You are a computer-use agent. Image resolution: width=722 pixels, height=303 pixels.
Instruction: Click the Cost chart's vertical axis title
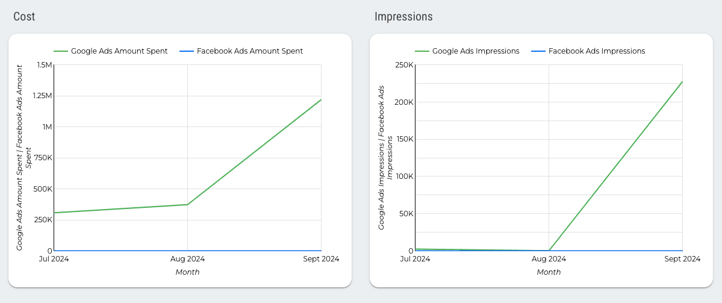tap(24, 158)
